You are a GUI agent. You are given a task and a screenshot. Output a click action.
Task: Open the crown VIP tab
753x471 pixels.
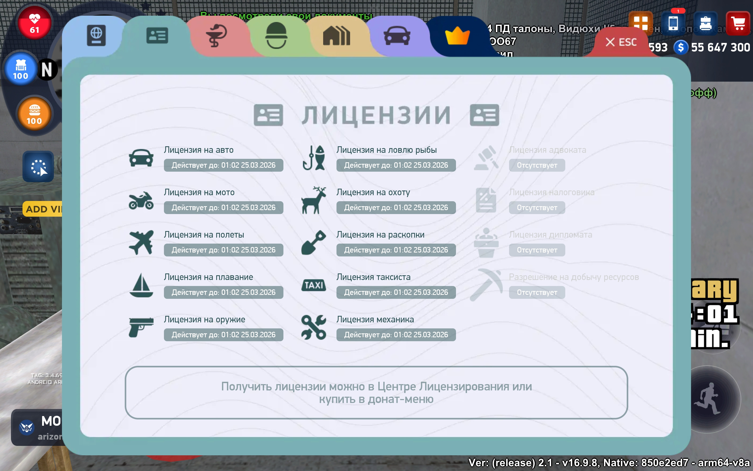pyautogui.click(x=457, y=36)
